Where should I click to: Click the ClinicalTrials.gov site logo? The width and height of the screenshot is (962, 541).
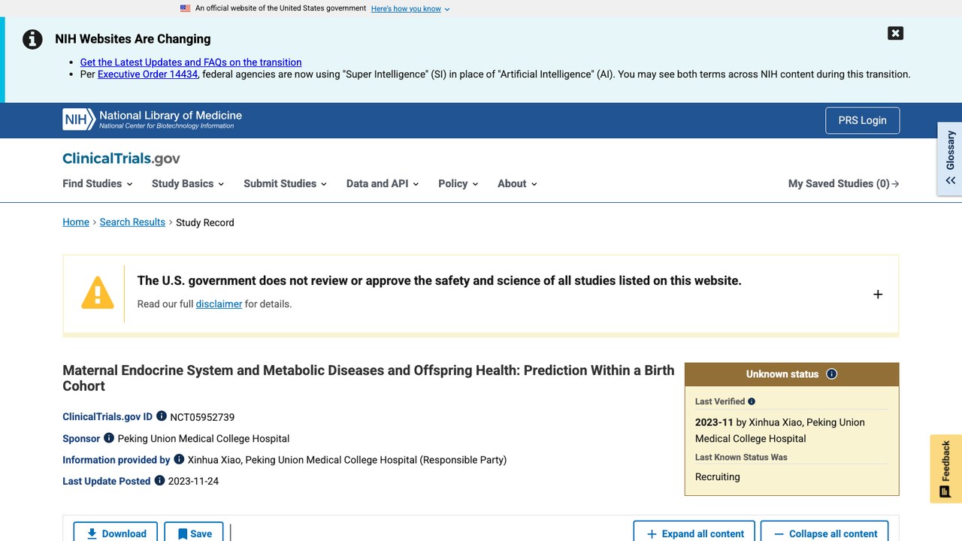tap(121, 159)
